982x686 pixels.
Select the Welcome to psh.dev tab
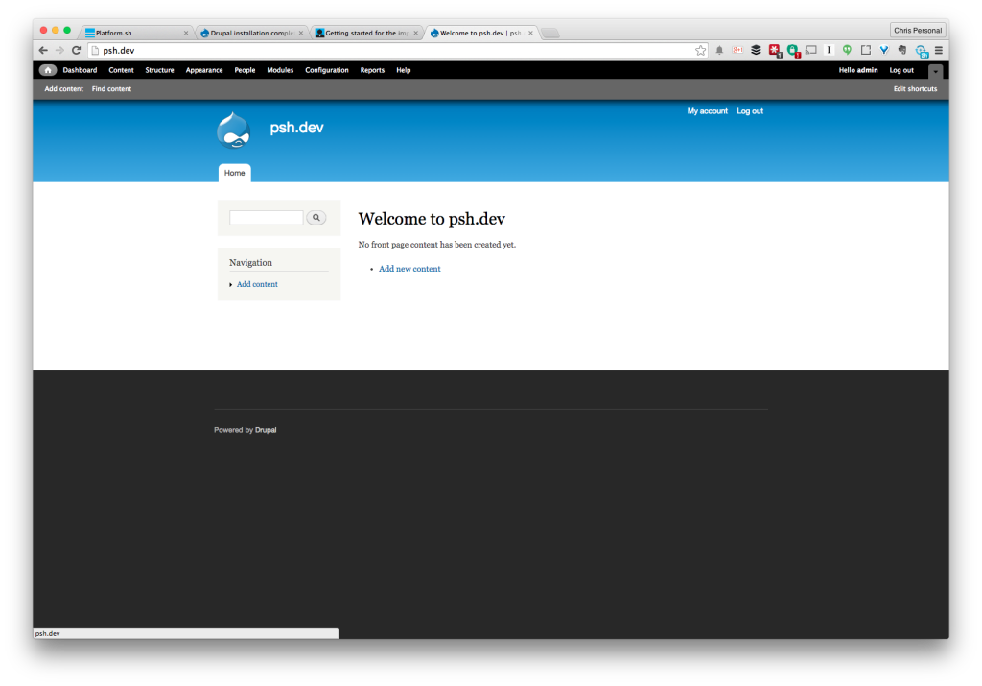pos(479,33)
